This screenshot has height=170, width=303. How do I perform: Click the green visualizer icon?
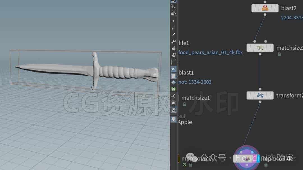coord(173,89)
